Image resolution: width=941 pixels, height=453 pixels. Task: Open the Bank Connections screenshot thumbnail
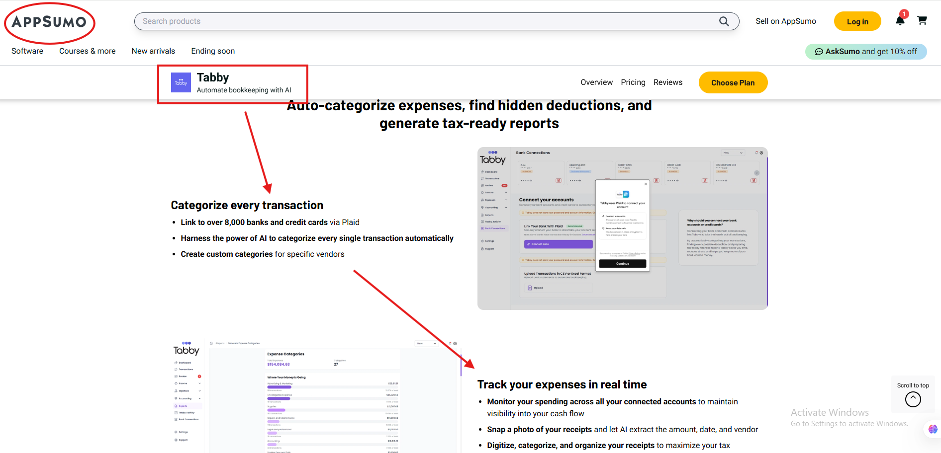[x=622, y=228]
